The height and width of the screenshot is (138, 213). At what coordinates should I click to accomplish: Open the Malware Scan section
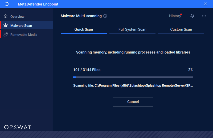click(27, 25)
